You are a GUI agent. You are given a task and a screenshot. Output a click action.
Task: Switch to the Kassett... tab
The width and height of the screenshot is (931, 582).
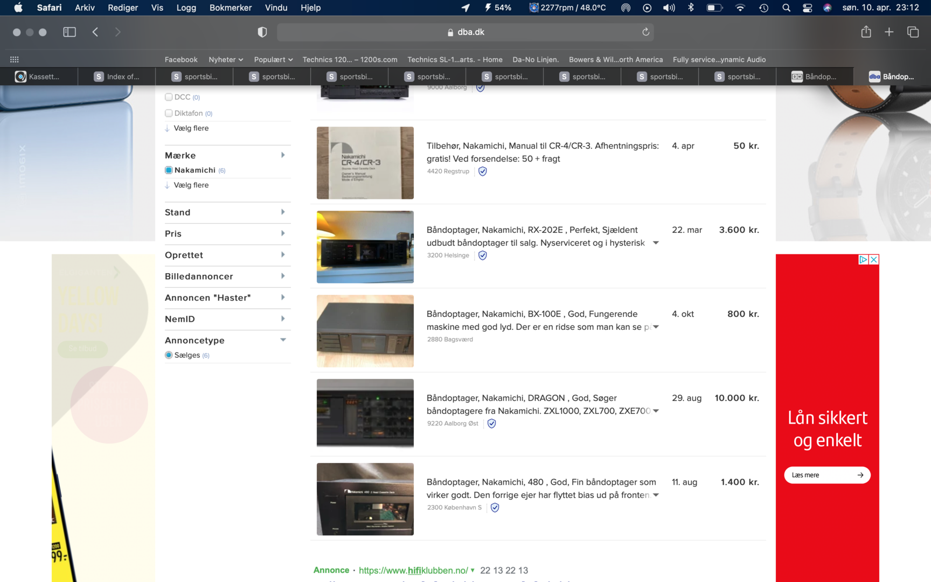pos(39,77)
